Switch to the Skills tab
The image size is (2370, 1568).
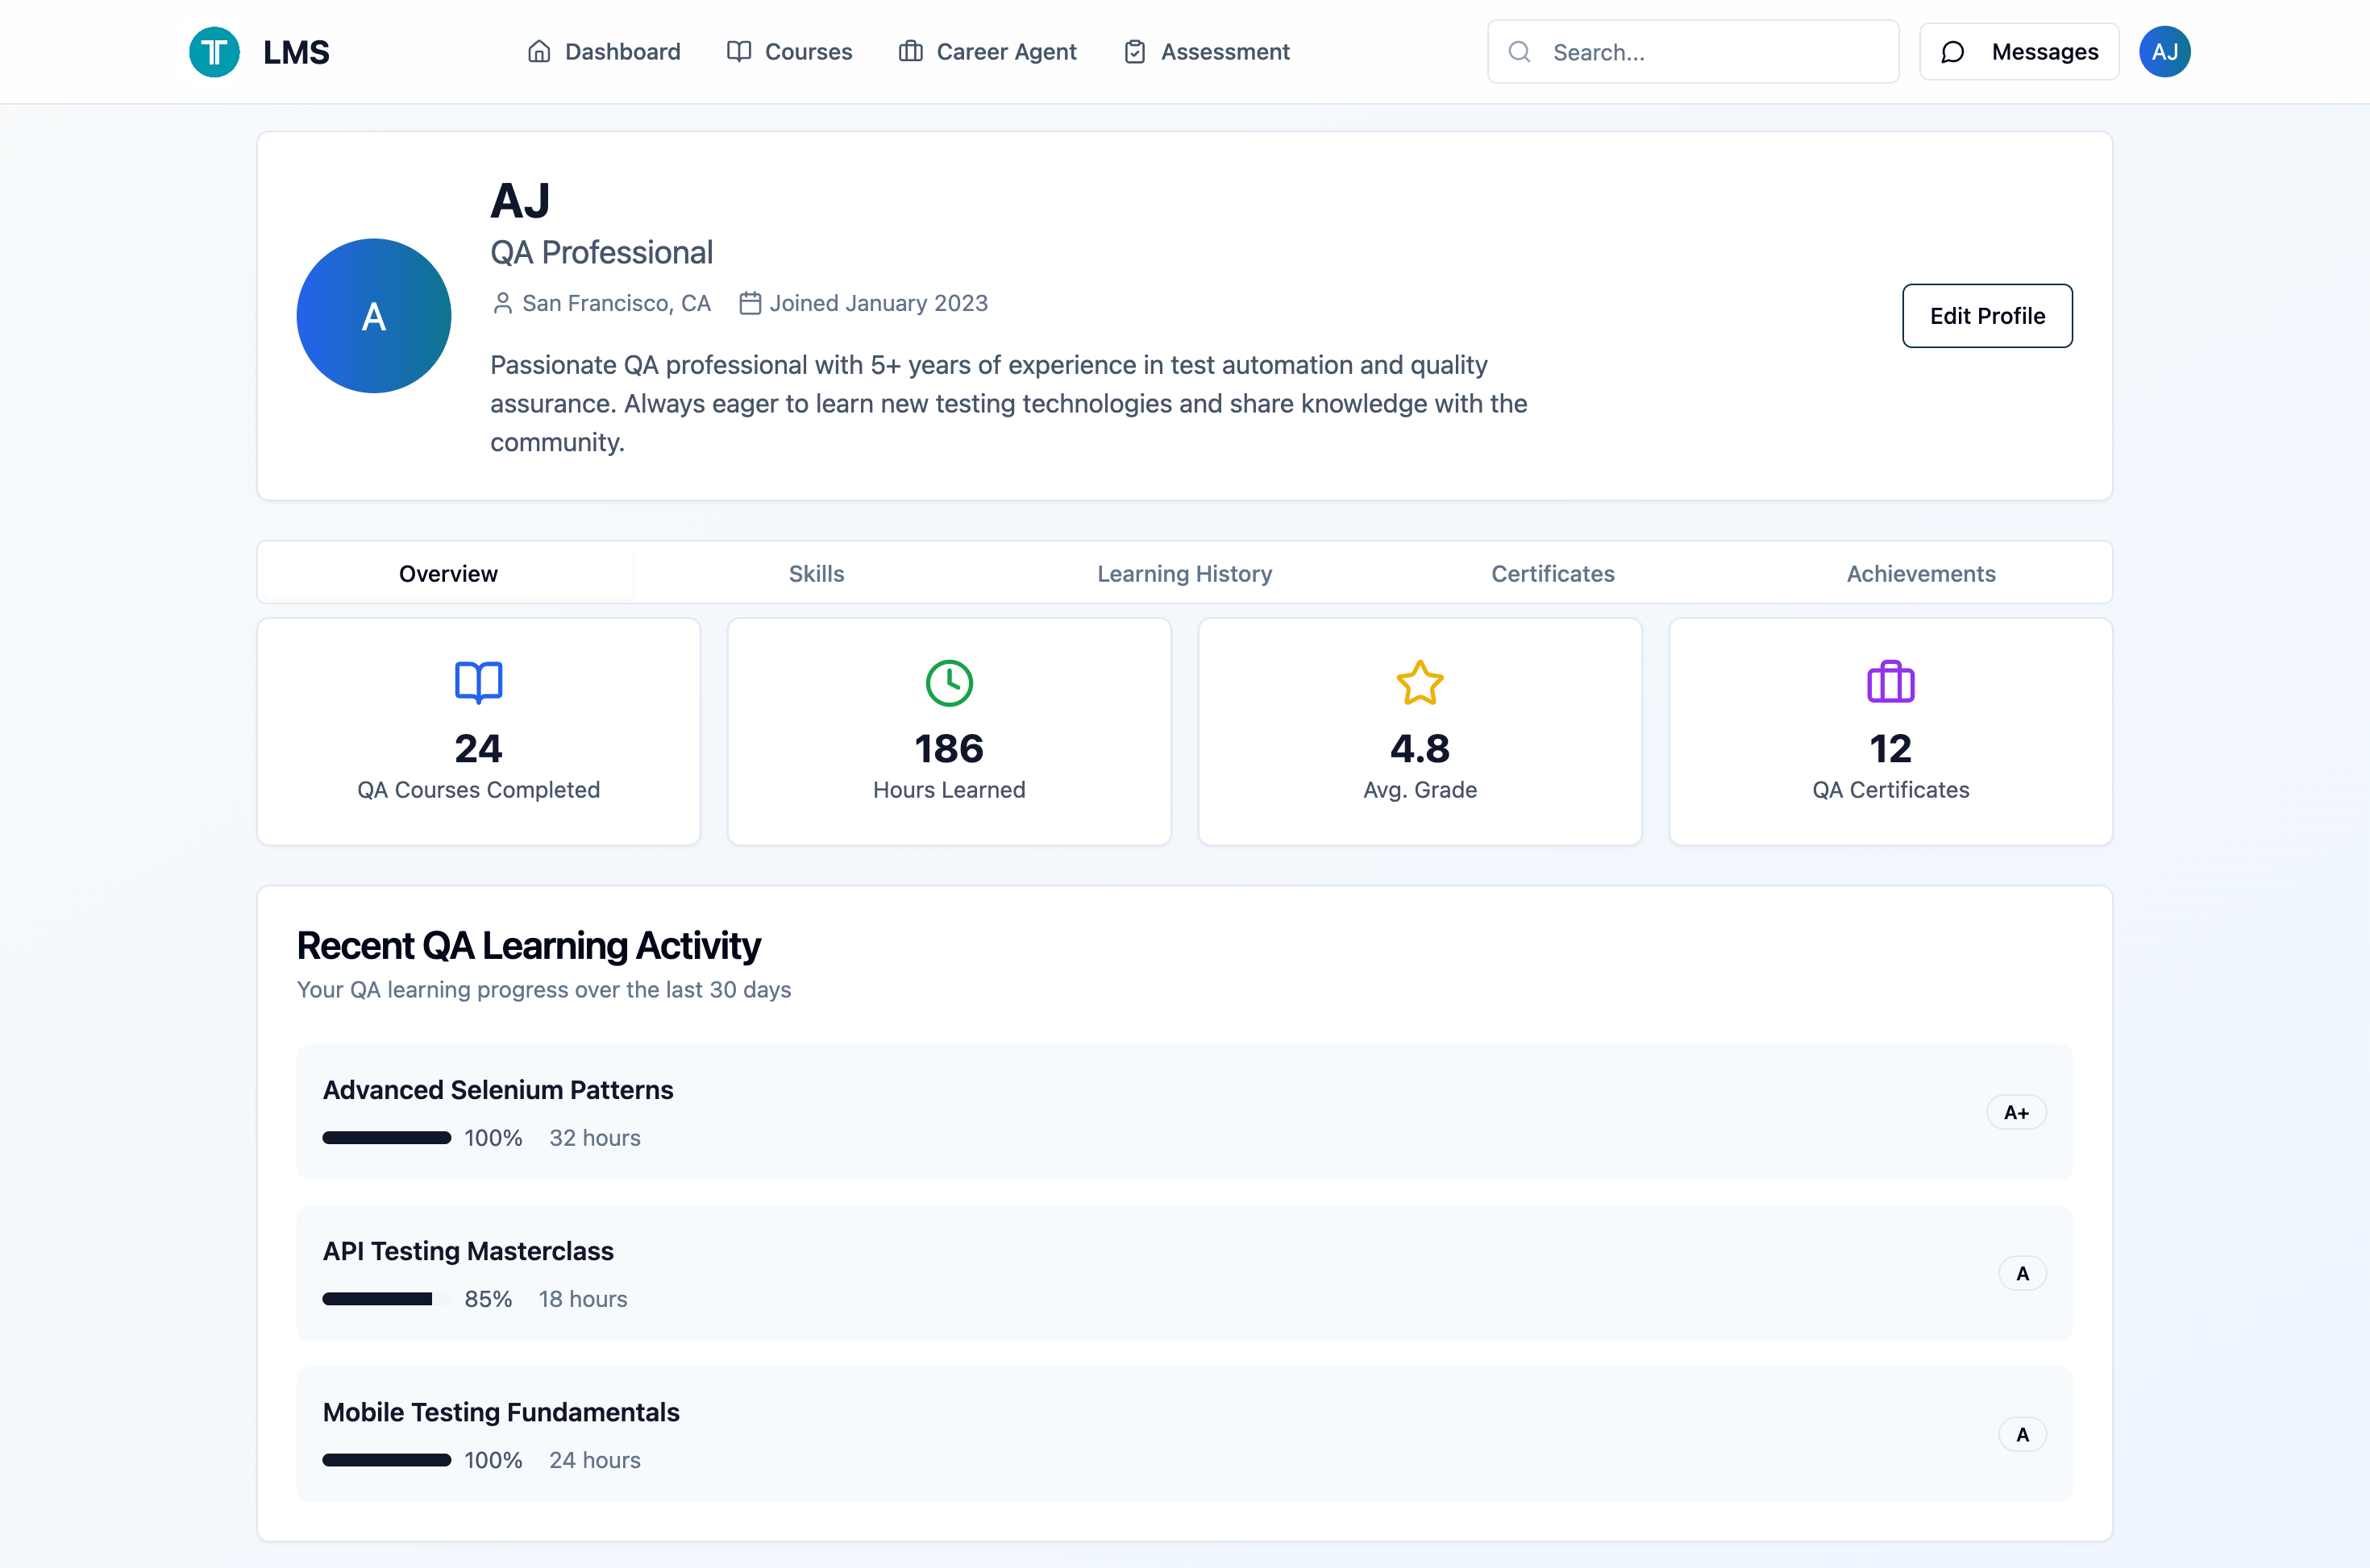[x=817, y=573]
